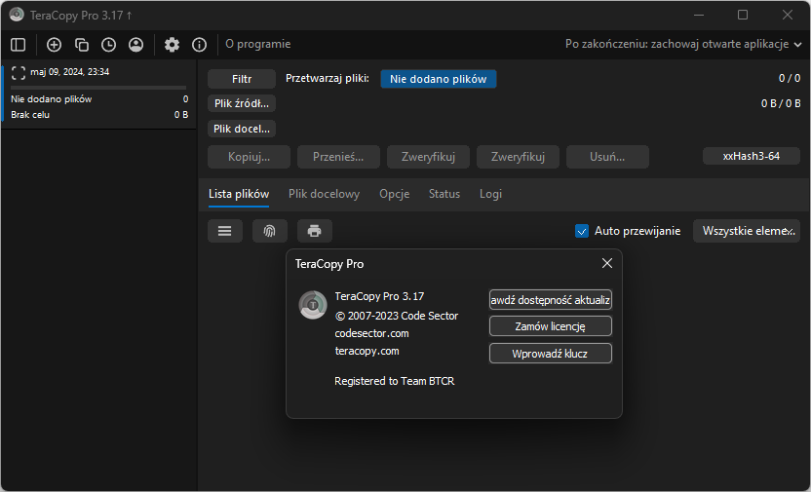
Task: Open the history clock icon
Action: click(108, 45)
